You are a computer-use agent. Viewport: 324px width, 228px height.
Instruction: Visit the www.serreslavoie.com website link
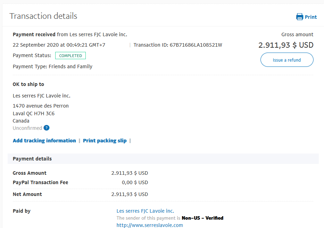[x=150, y=225]
